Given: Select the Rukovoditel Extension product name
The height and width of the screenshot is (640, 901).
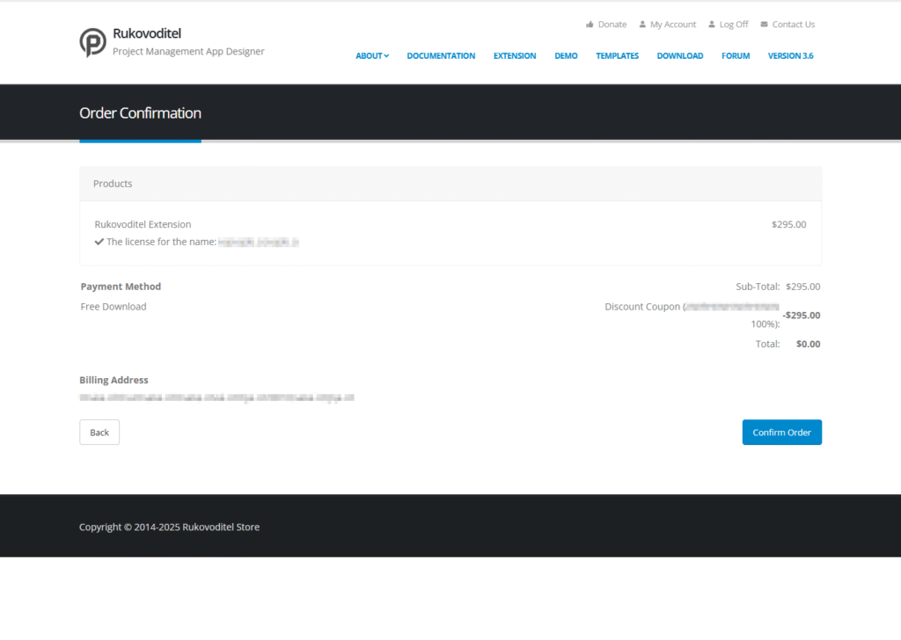Looking at the screenshot, I should pos(143,224).
